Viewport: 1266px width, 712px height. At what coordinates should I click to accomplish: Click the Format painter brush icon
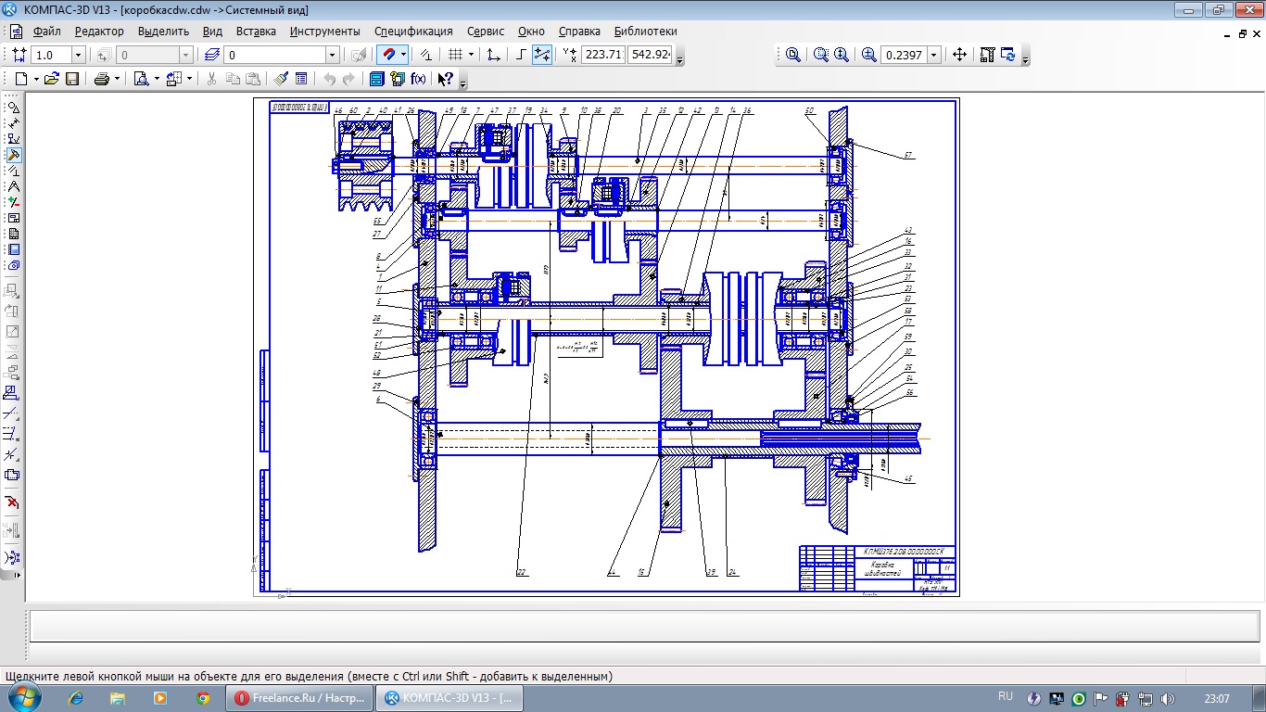pyautogui.click(x=281, y=79)
